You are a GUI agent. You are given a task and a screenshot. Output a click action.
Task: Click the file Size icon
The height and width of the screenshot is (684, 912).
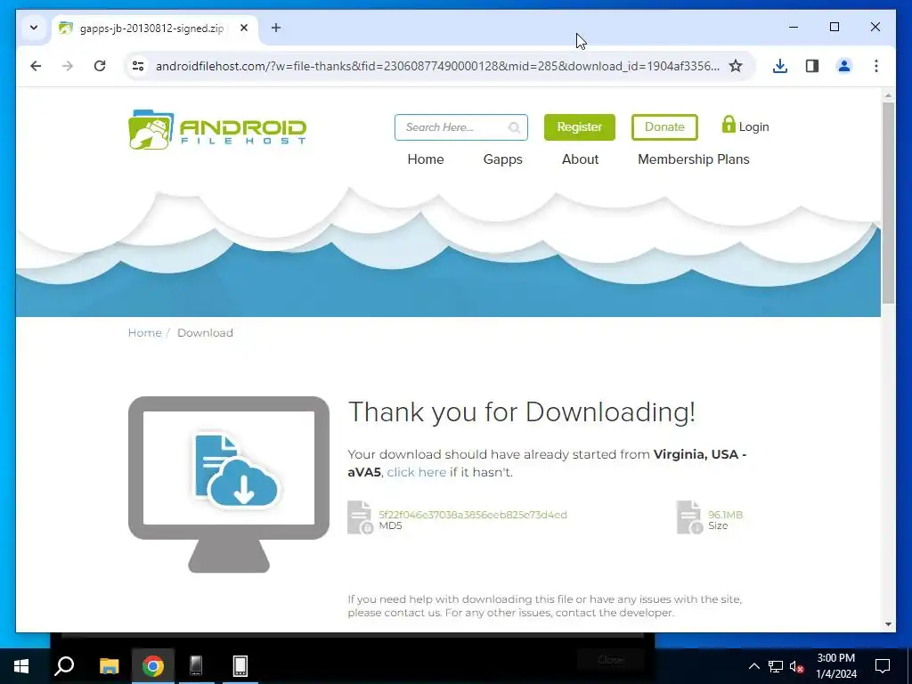pos(690,517)
